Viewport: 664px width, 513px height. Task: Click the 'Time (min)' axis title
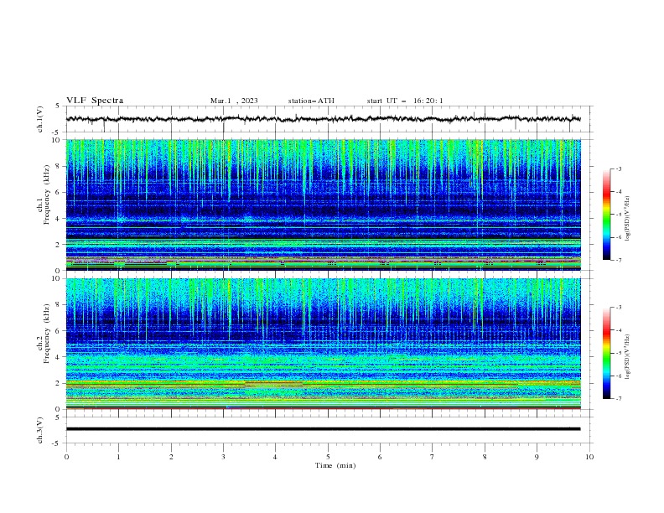[335, 465]
